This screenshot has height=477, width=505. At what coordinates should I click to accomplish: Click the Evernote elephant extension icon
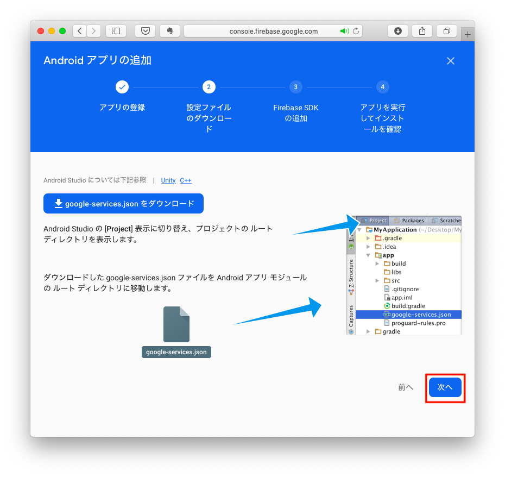click(x=170, y=31)
